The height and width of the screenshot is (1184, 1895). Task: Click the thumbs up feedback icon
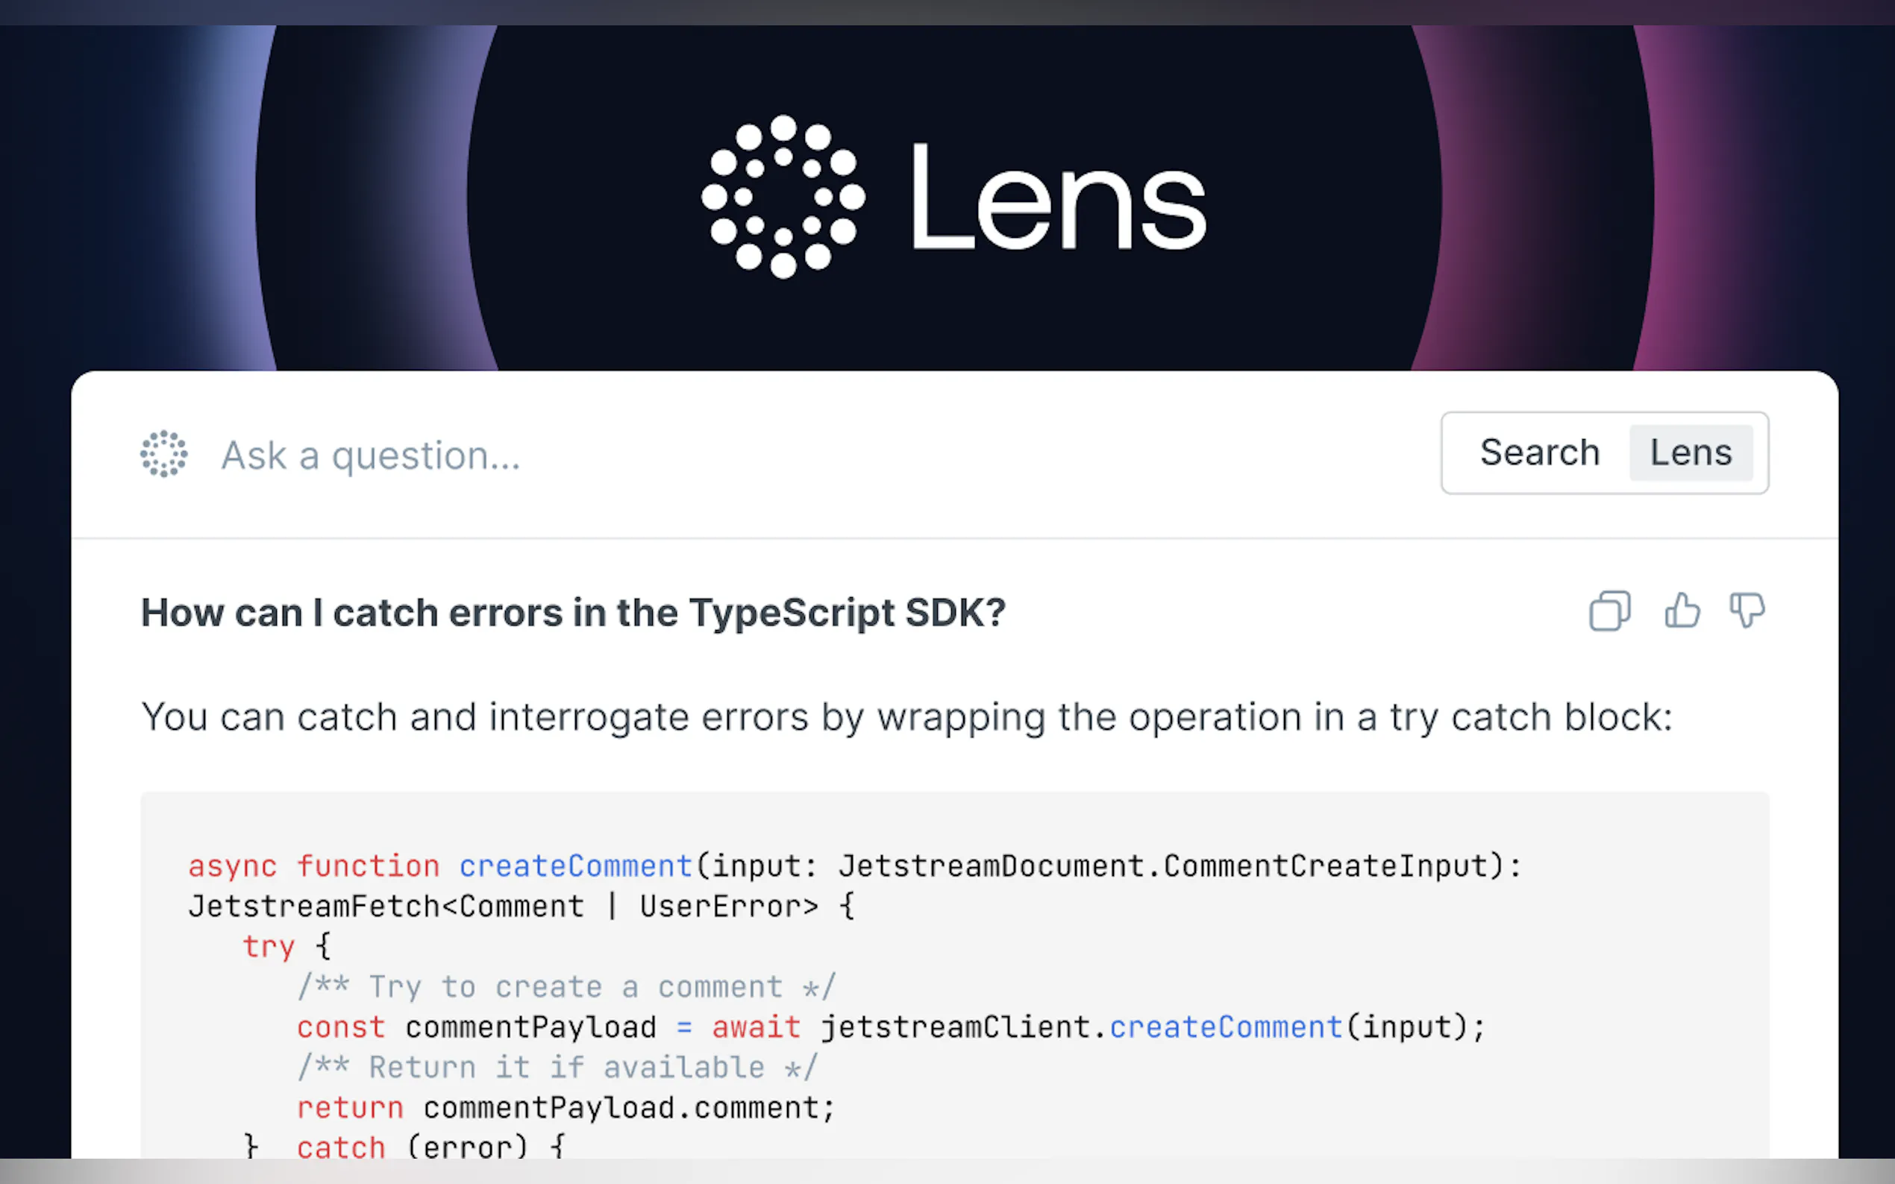pos(1682,611)
